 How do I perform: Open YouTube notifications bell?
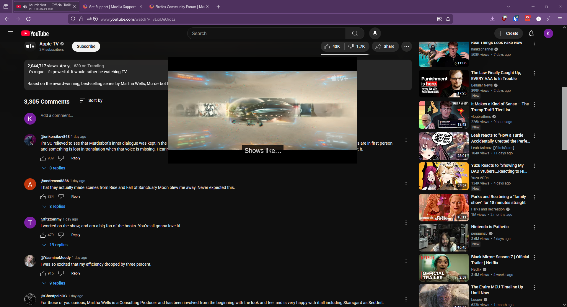tap(531, 33)
